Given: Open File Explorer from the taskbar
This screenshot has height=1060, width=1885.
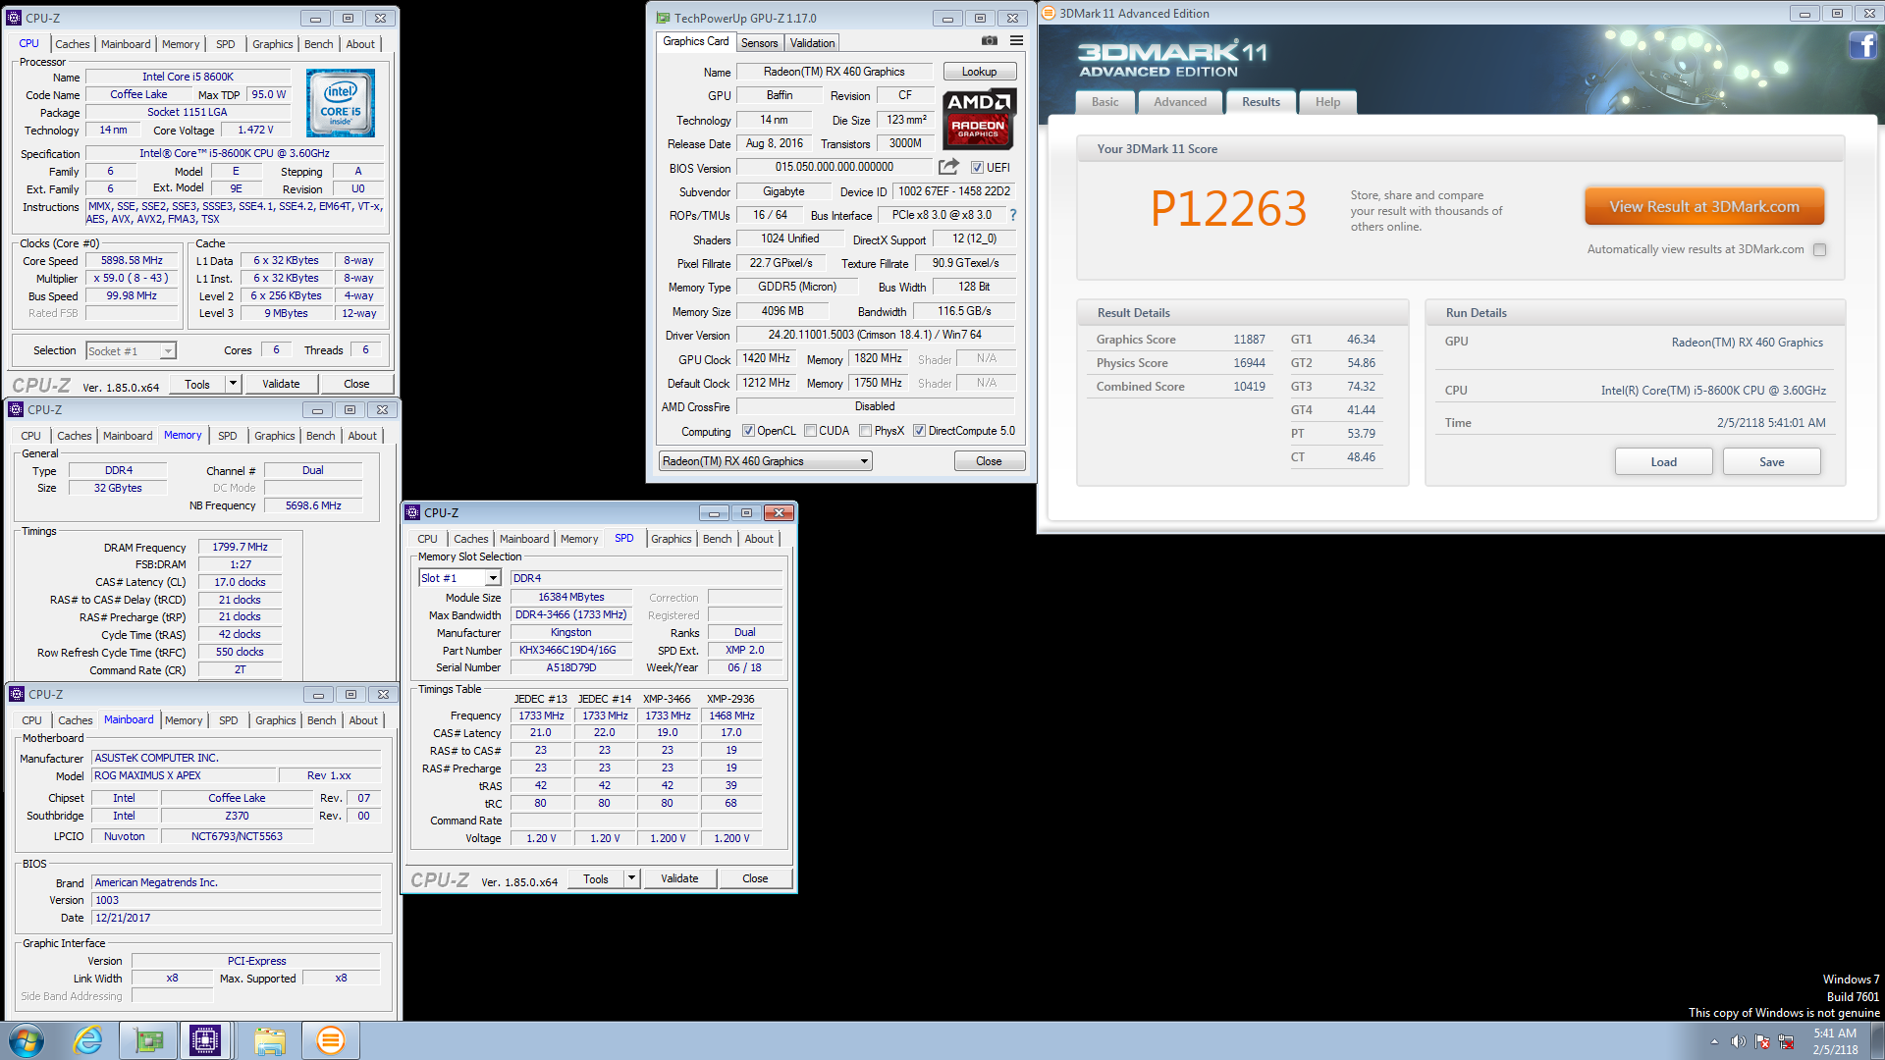Looking at the screenshot, I should 269,1040.
